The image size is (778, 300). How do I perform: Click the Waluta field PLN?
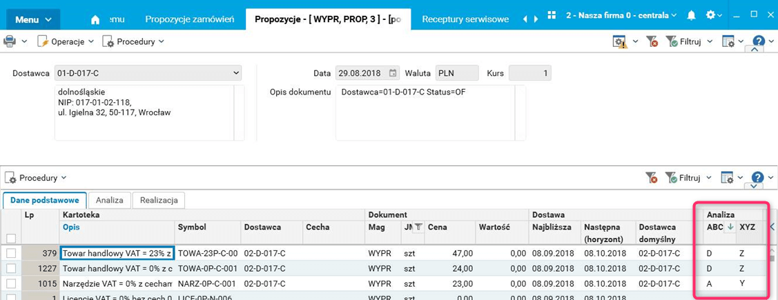(x=456, y=73)
